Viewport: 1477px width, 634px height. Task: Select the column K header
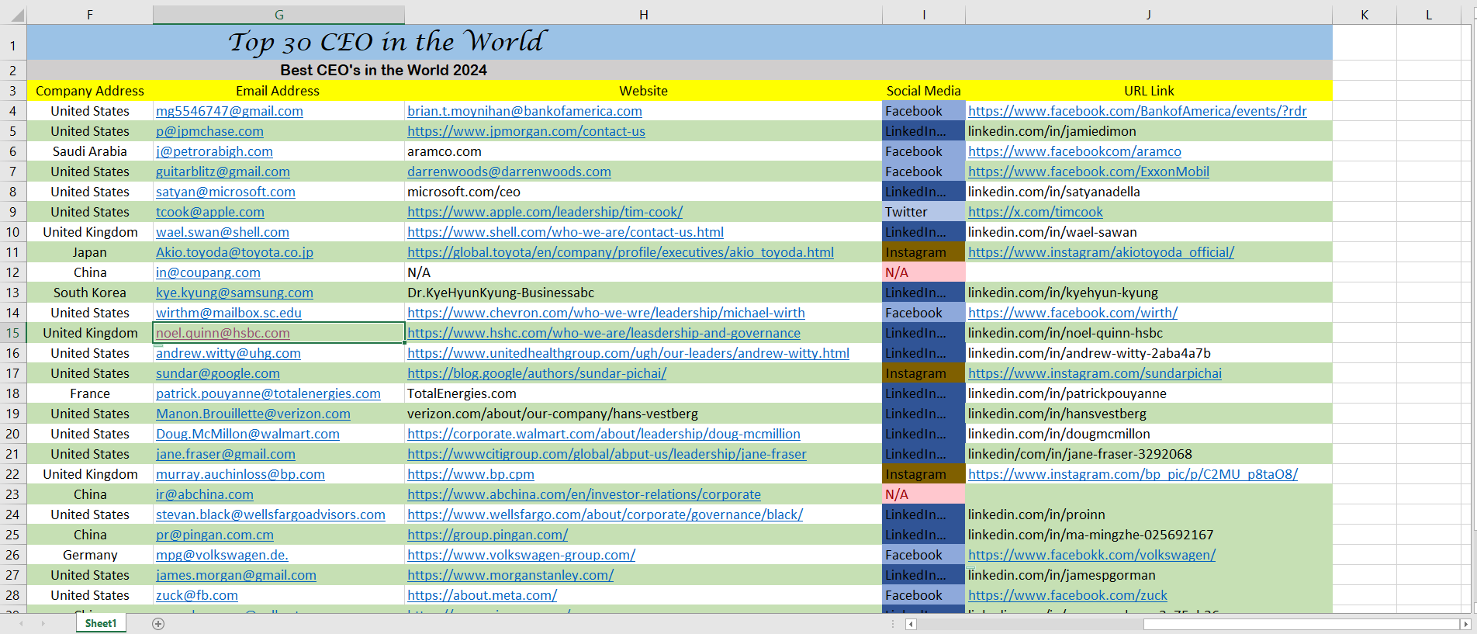(x=1365, y=15)
